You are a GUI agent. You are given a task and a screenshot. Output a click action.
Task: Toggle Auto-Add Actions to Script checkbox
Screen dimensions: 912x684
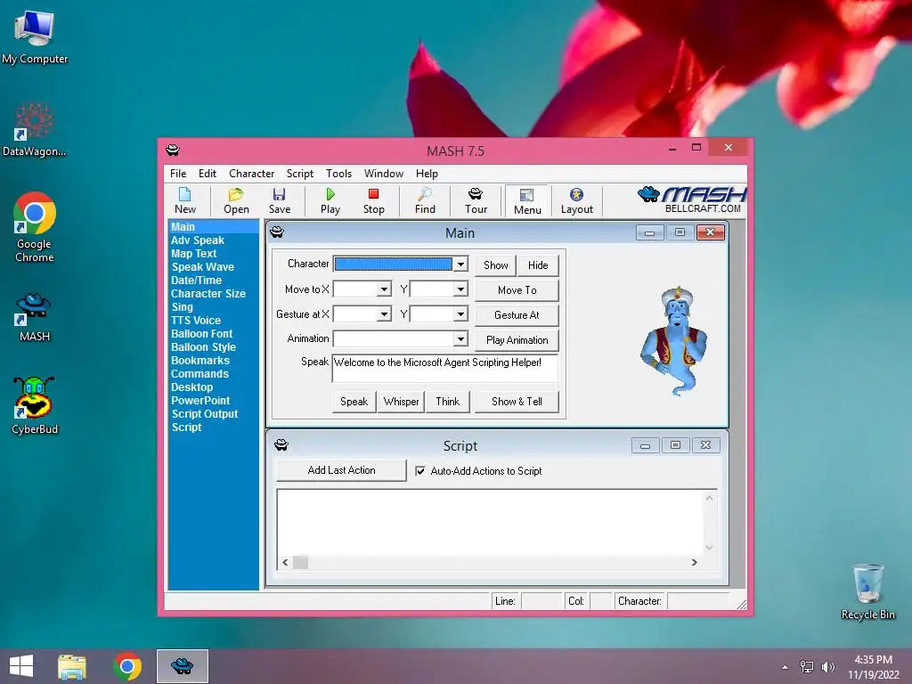pyautogui.click(x=420, y=471)
